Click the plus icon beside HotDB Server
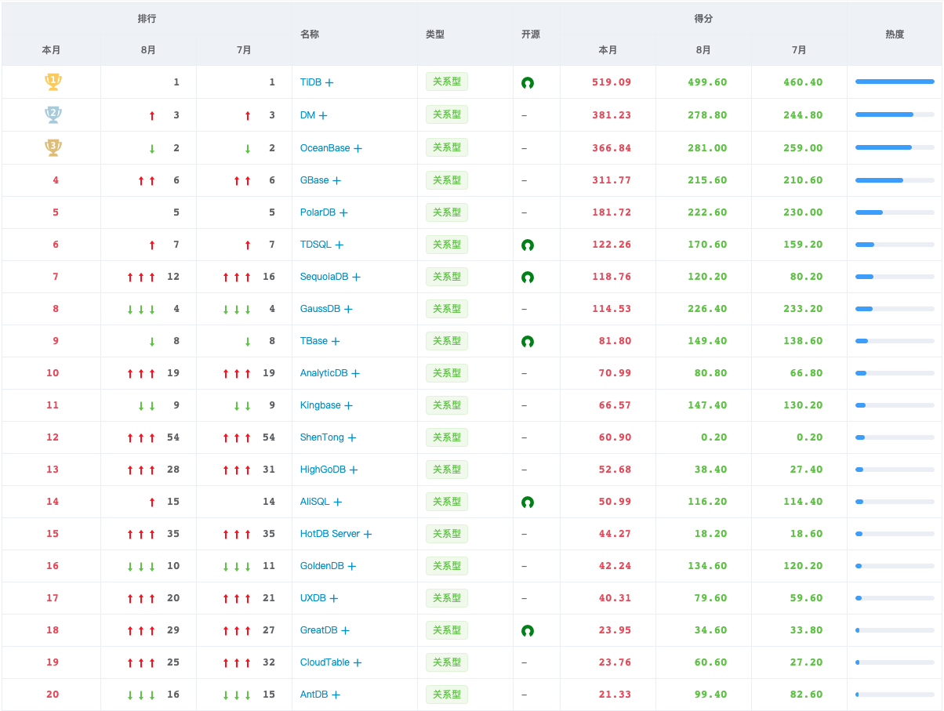 tap(367, 534)
